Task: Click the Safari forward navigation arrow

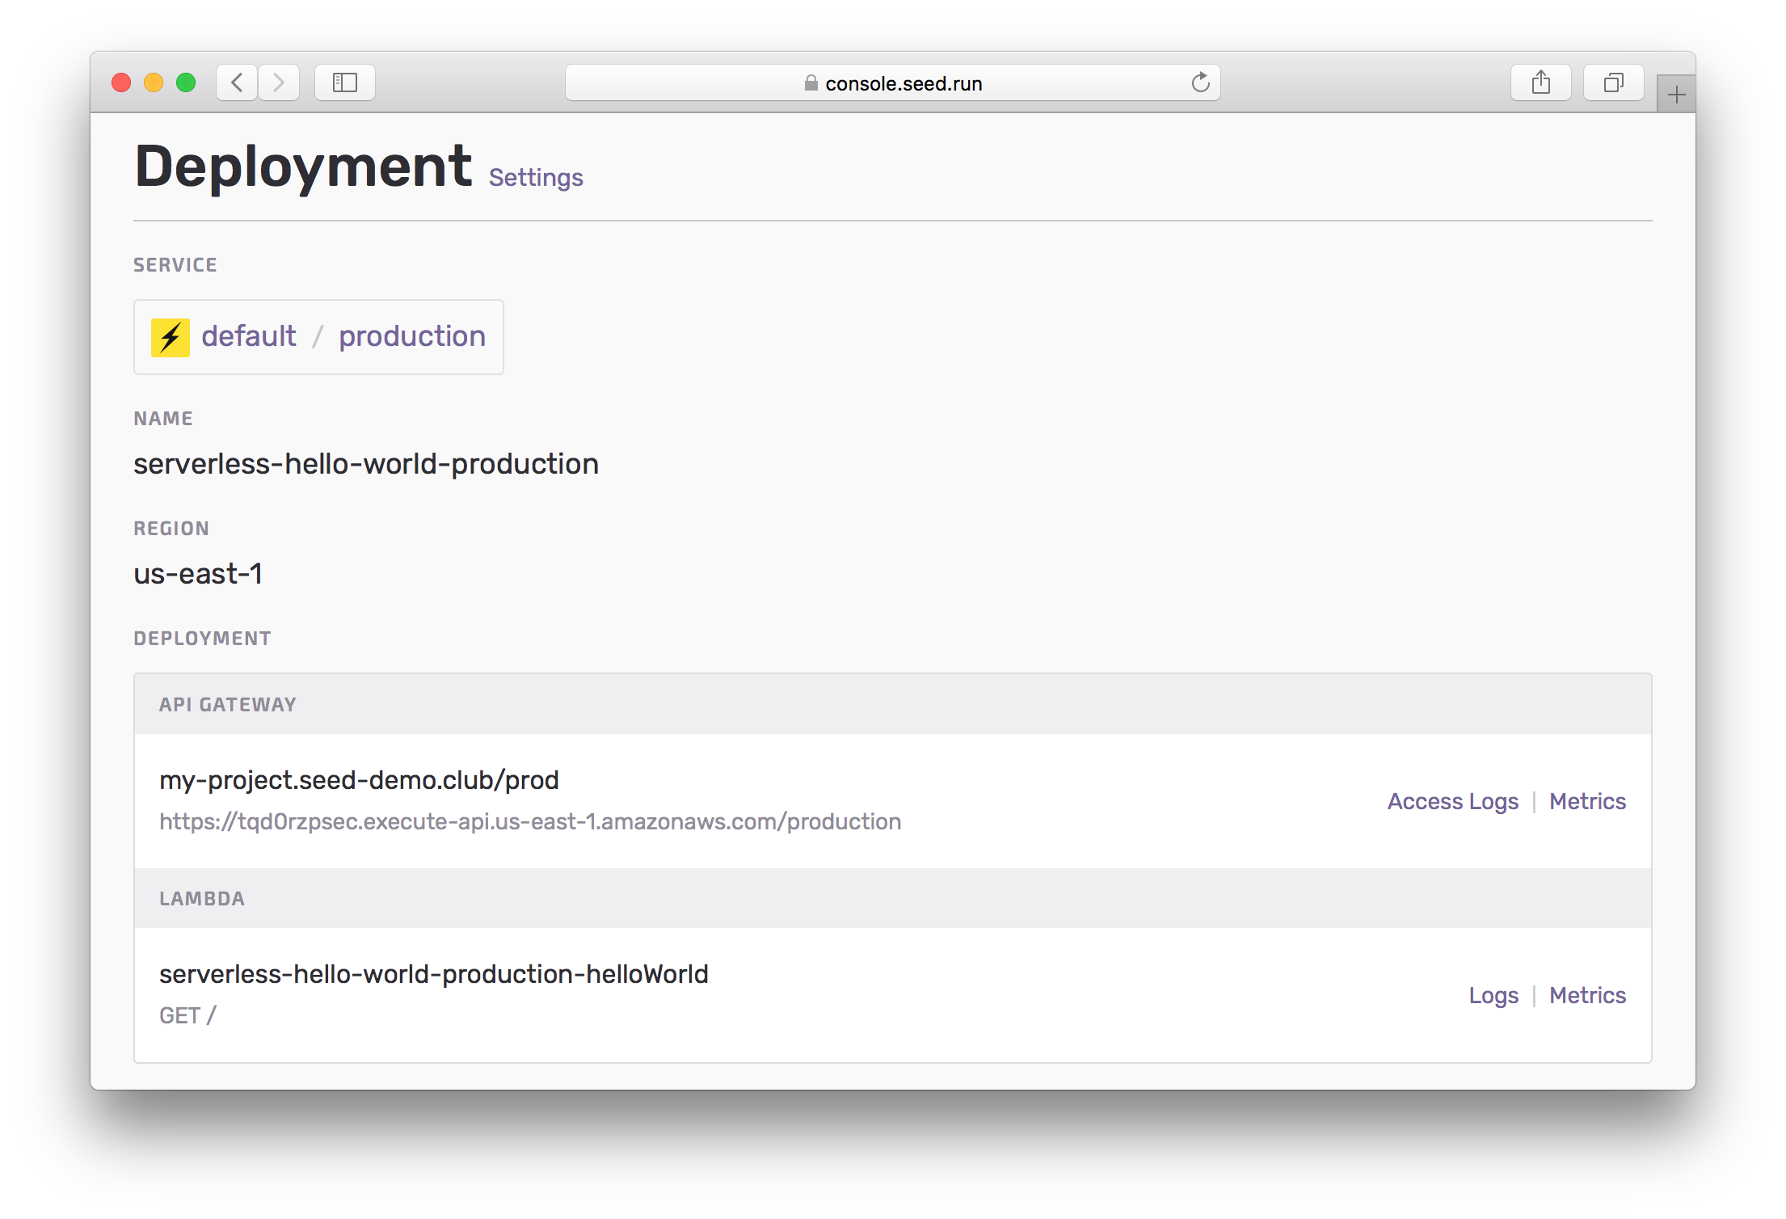Action: point(279,82)
